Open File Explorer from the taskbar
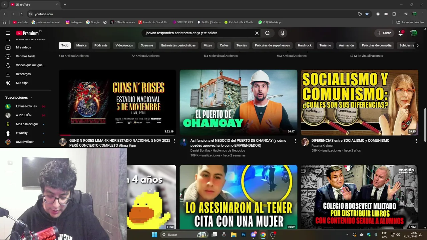The width and height of the screenshot is (427, 240). pos(234,235)
